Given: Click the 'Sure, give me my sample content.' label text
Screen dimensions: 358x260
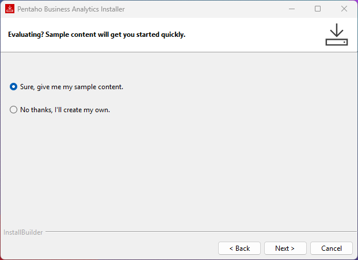Looking at the screenshot, I should coord(71,87).
